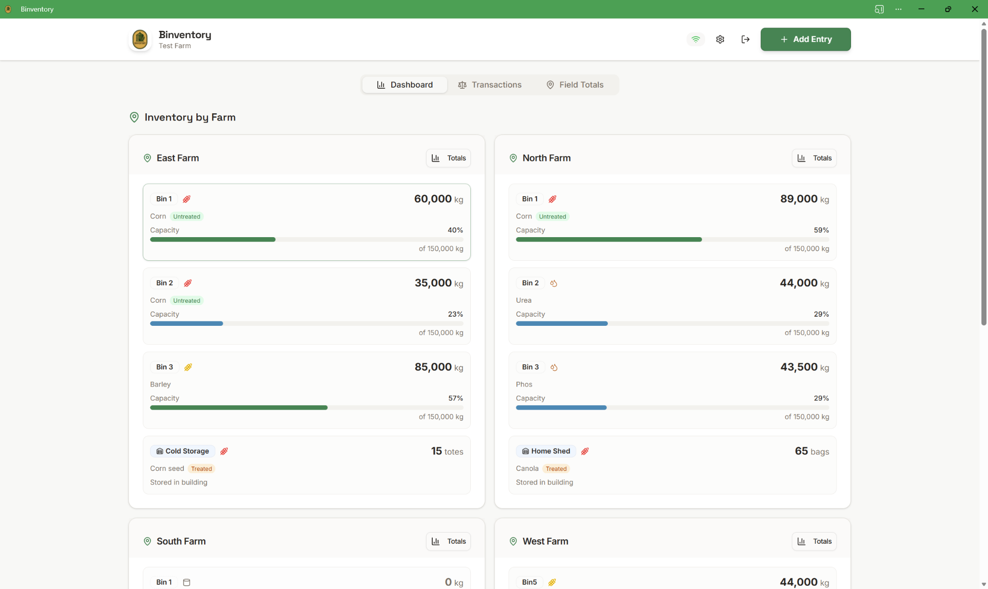Image resolution: width=988 pixels, height=589 pixels.
Task: Open the three-dot menu in the title bar
Action: [x=898, y=9]
